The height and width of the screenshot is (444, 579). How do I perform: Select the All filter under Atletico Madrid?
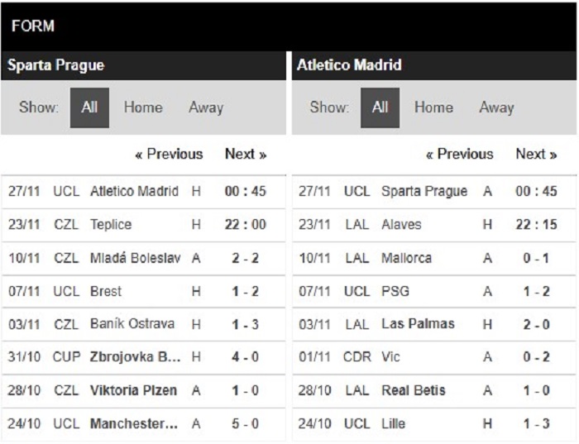pos(380,107)
